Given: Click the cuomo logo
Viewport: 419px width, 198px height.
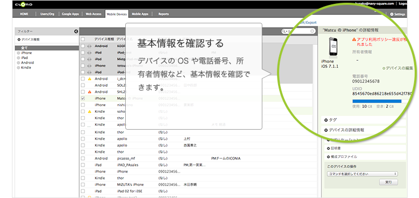Looking at the screenshot, I should click(x=23, y=4).
